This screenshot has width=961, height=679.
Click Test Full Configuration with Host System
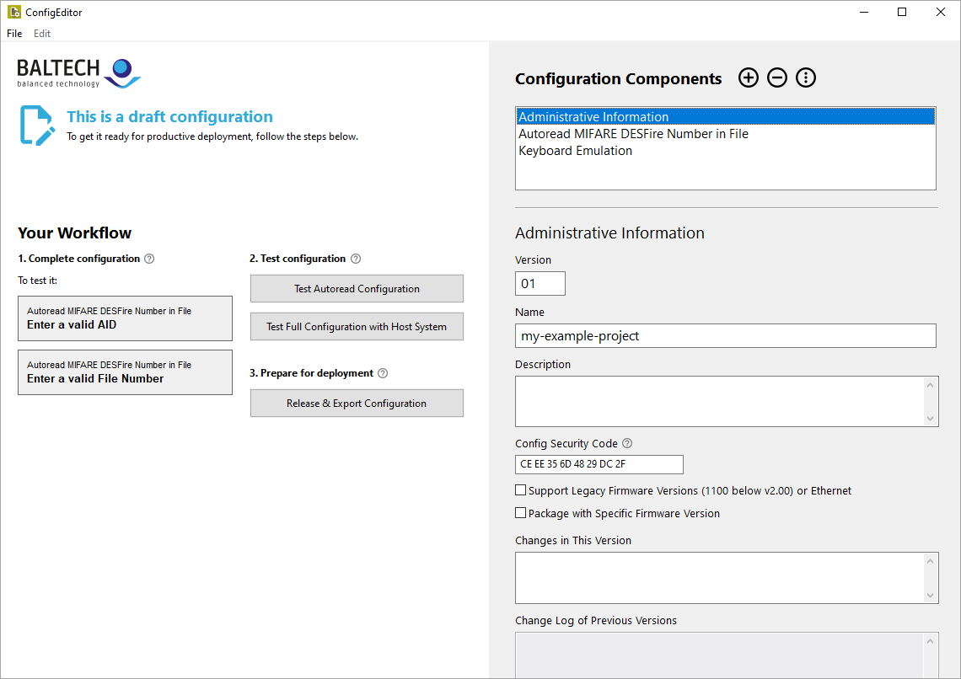click(x=357, y=326)
